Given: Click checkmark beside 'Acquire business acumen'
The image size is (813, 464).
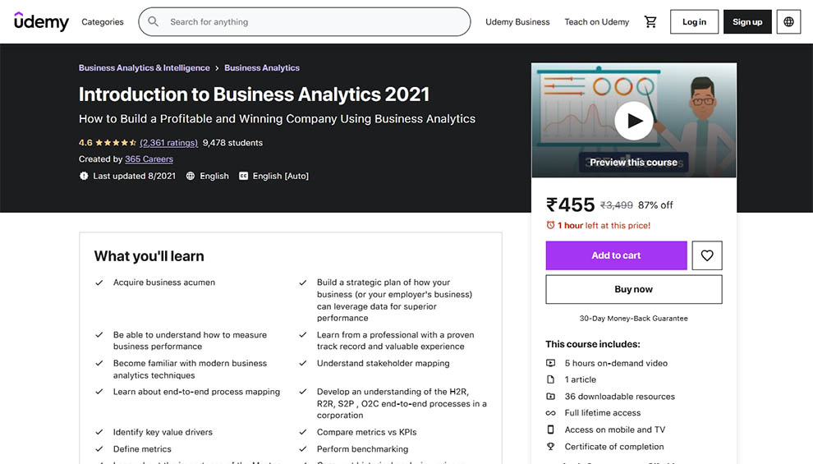Looking at the screenshot, I should [x=99, y=283].
